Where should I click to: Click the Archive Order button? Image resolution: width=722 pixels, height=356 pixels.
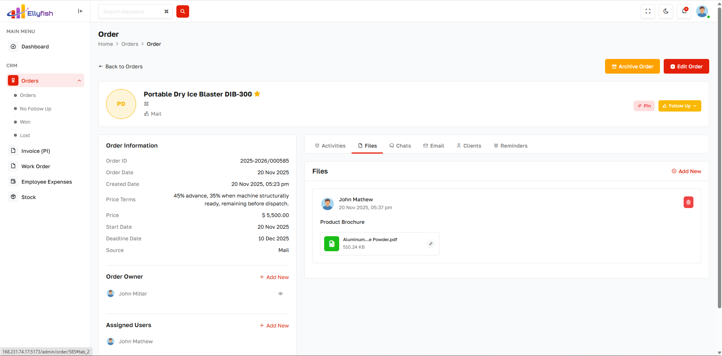coord(632,66)
